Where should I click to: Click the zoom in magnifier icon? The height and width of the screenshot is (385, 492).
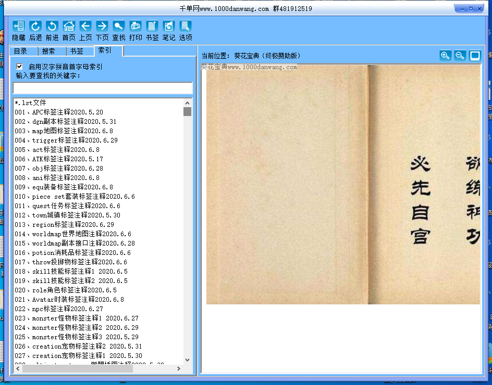point(445,56)
